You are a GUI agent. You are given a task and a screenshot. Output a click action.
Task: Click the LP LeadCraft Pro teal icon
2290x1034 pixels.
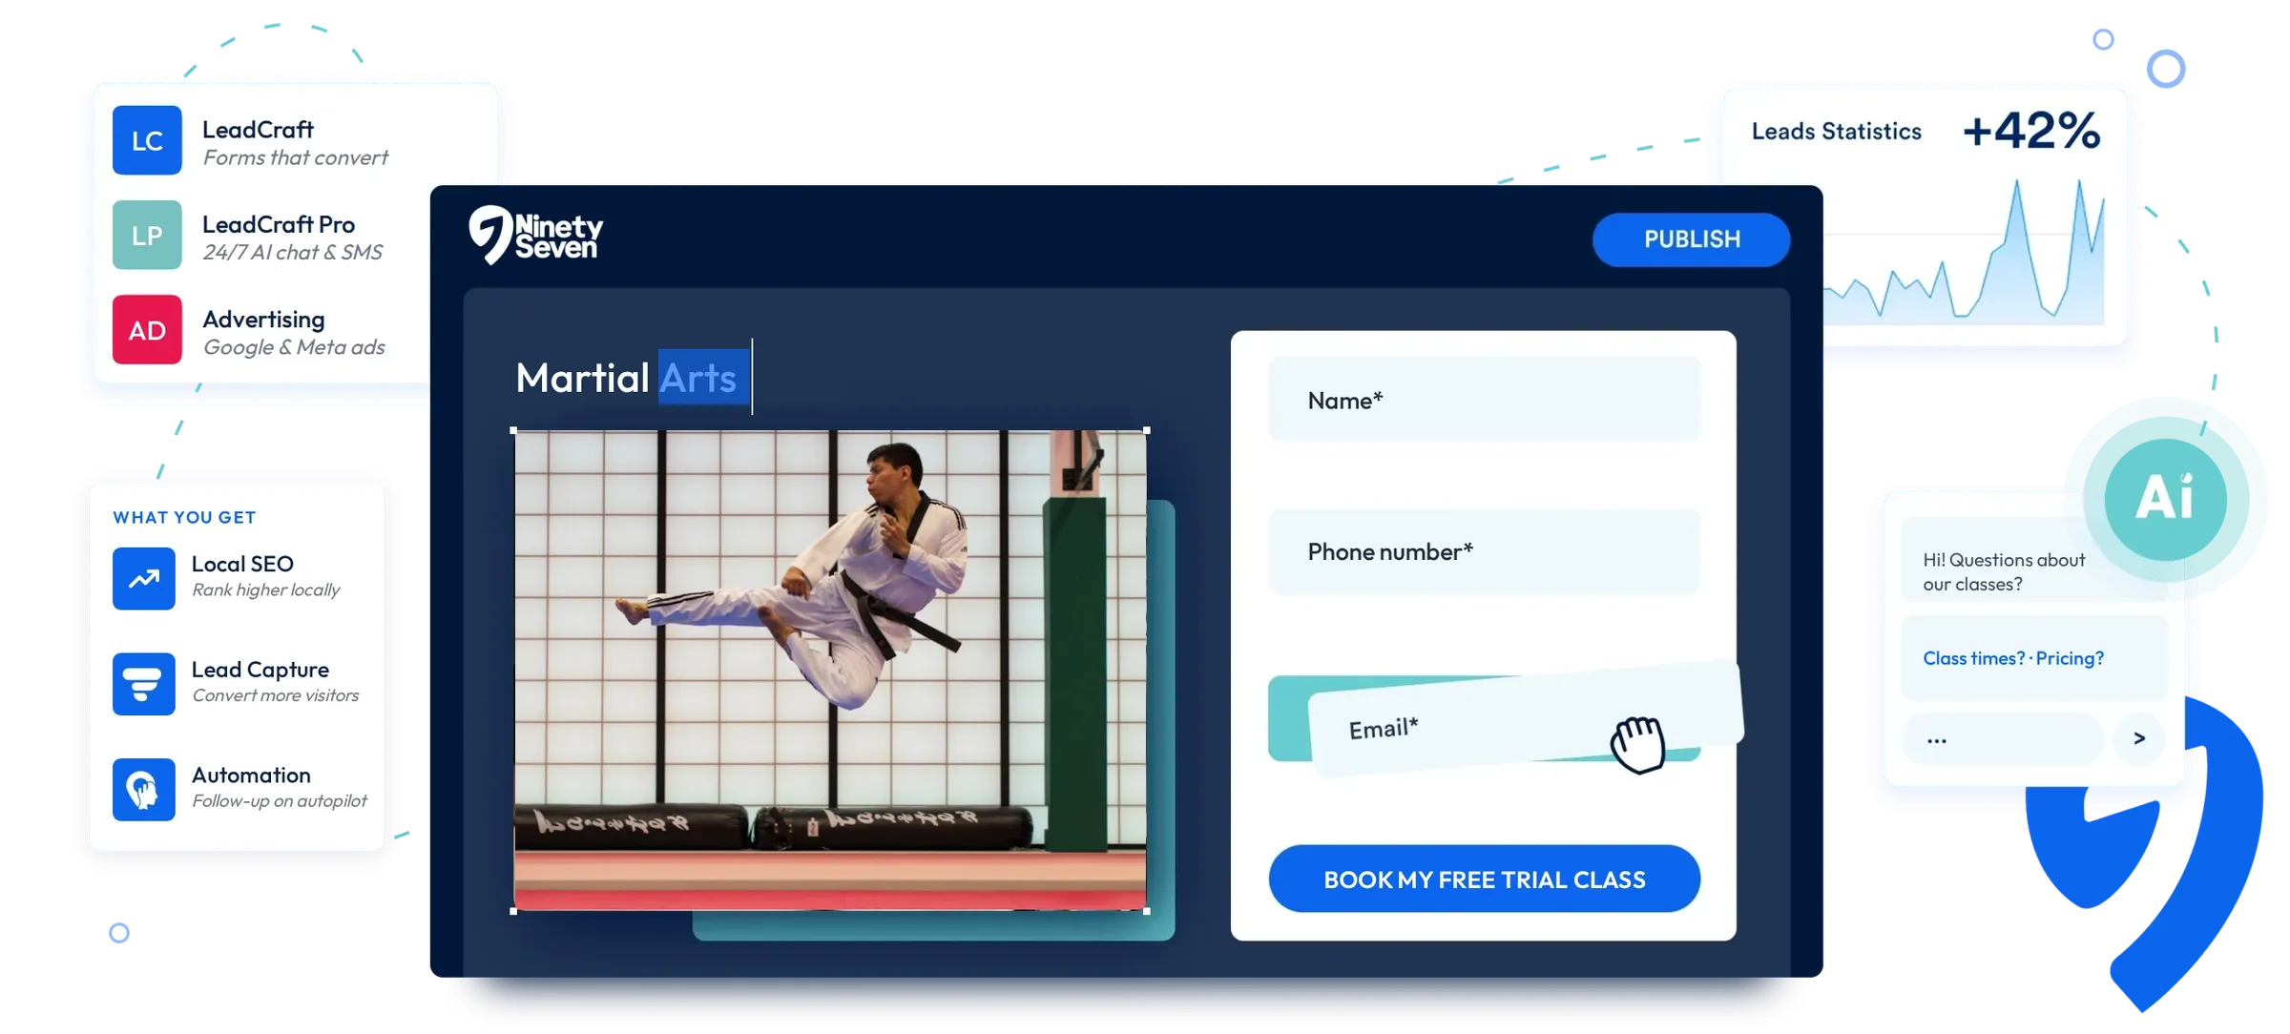147,235
